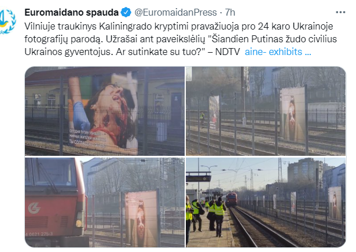Click the Euromaidano spauda display name

coord(72,13)
